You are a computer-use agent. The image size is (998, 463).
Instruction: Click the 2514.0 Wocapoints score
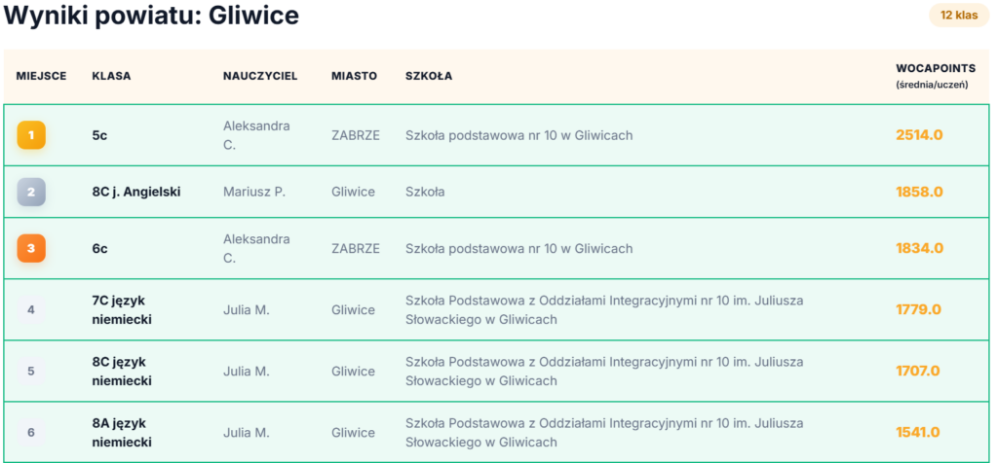point(919,135)
